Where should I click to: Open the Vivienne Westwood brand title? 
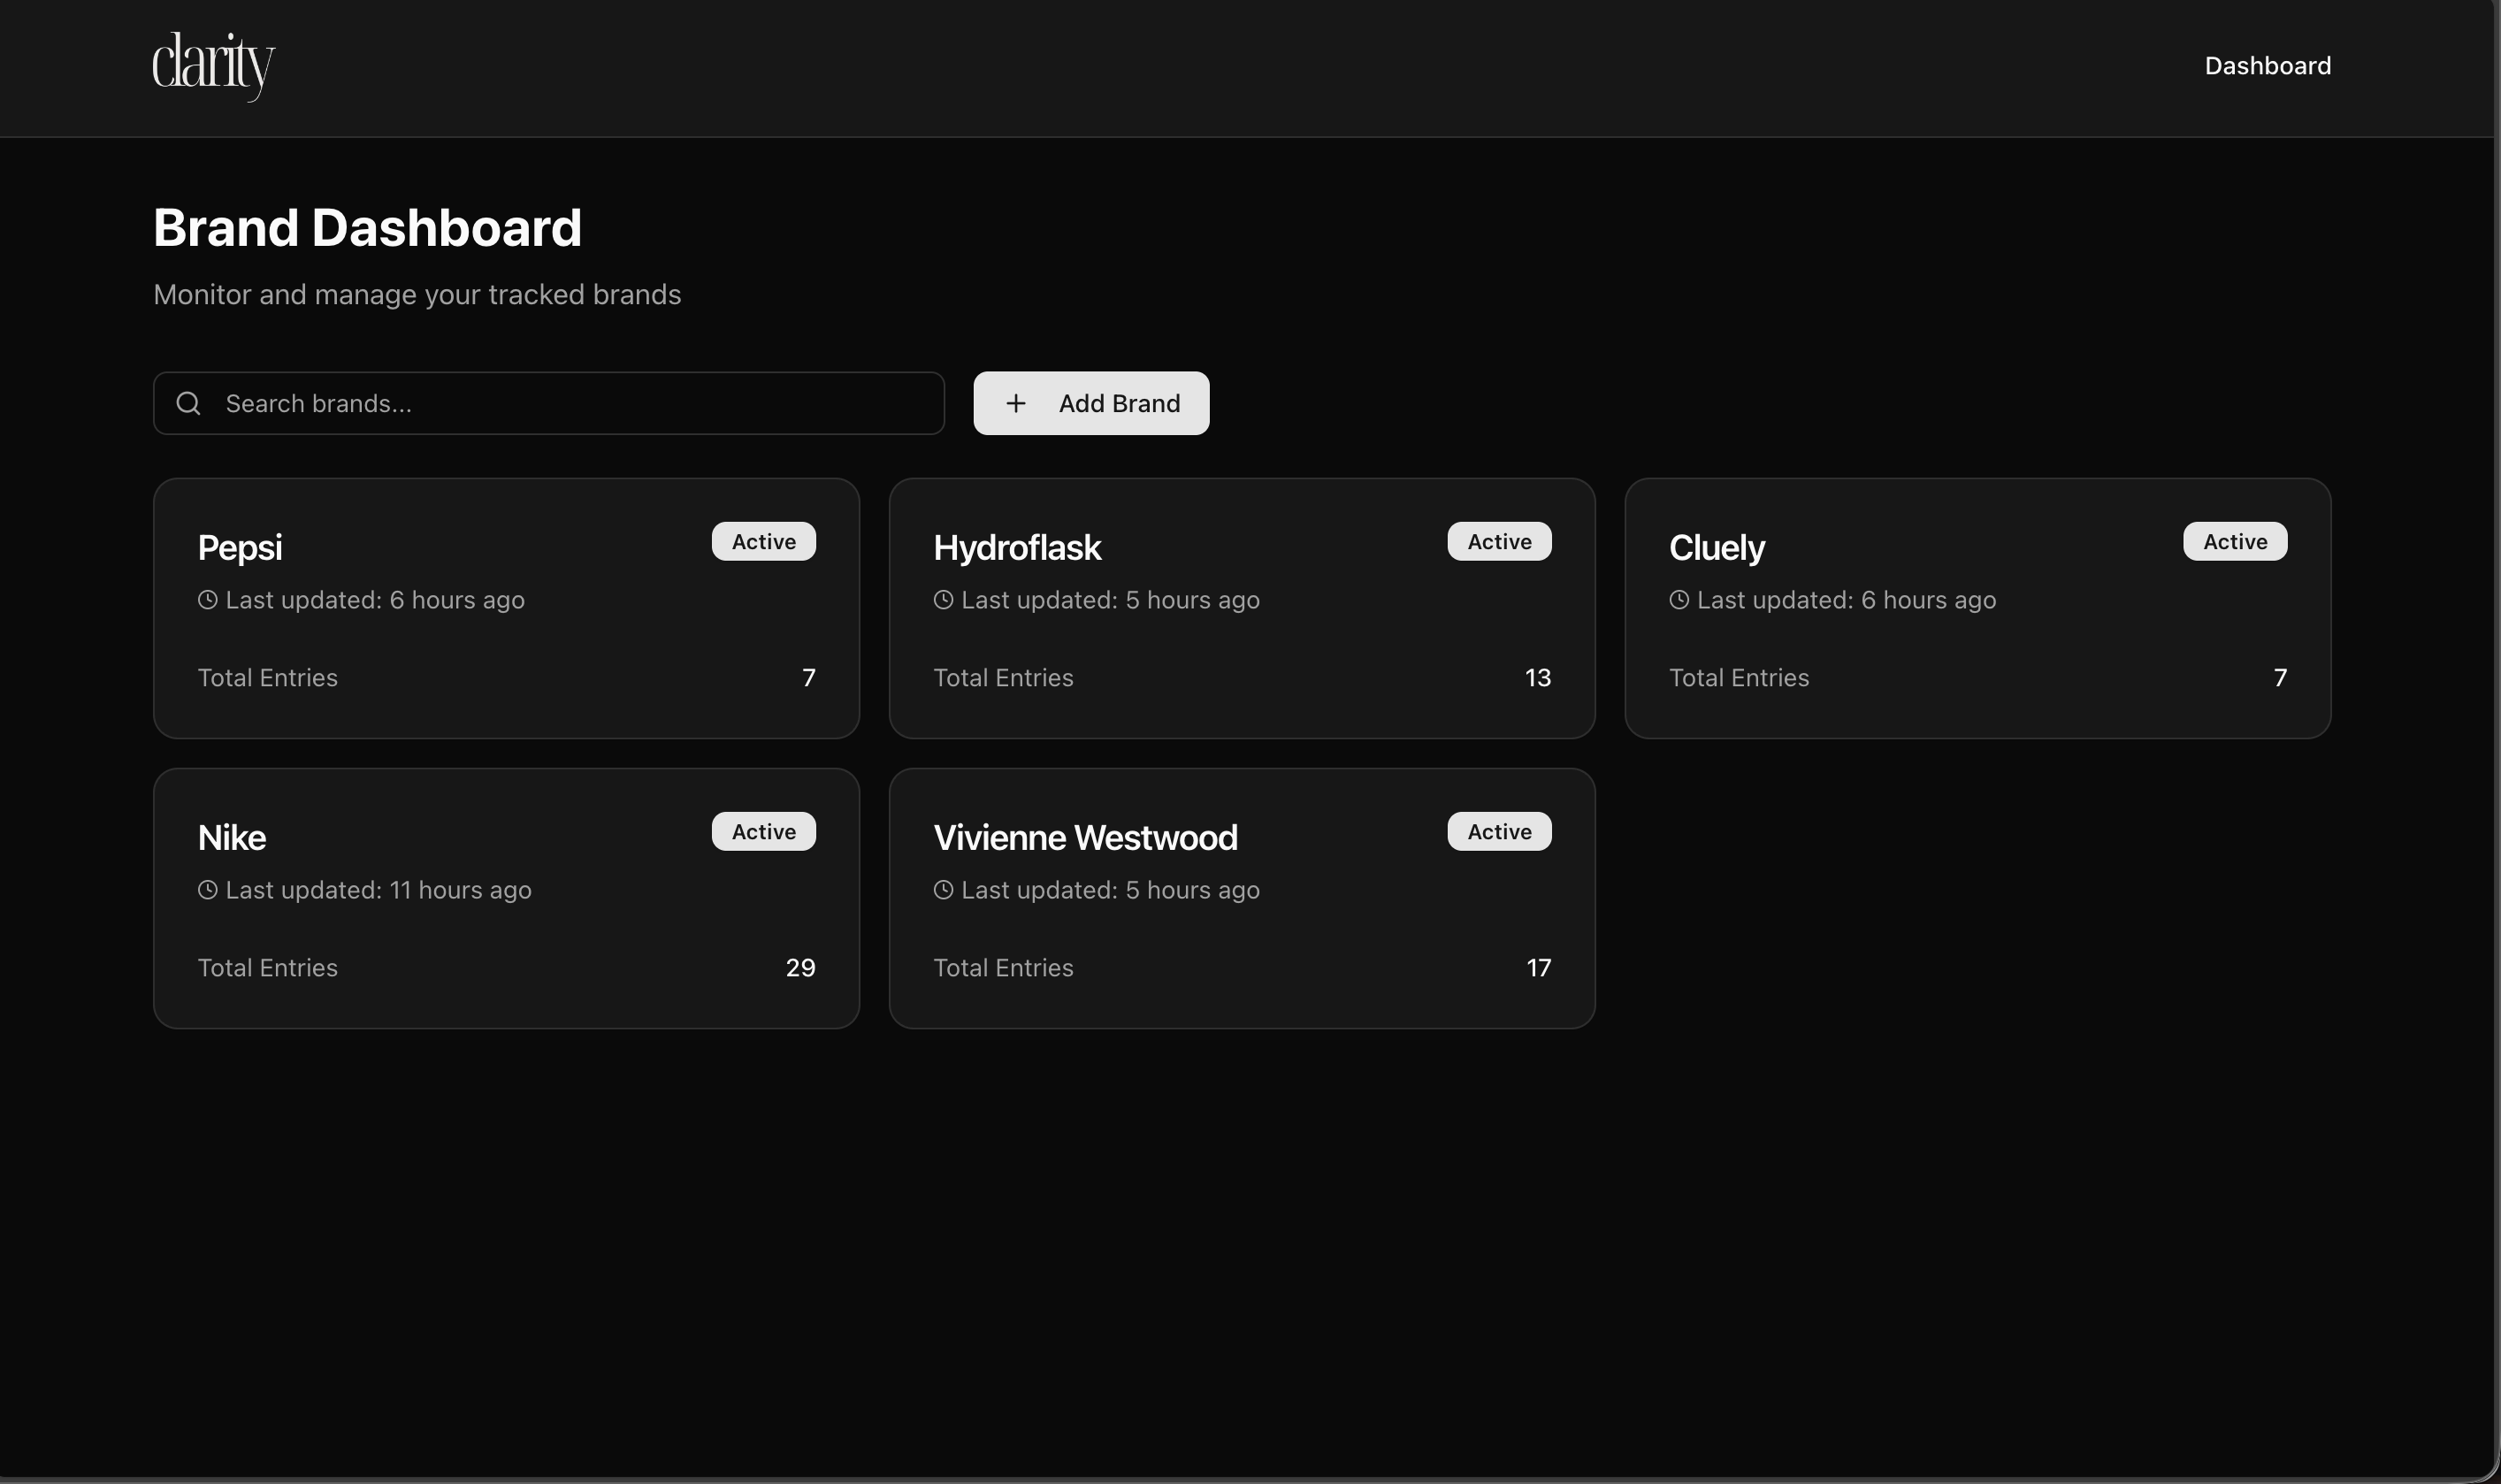(x=1085, y=838)
